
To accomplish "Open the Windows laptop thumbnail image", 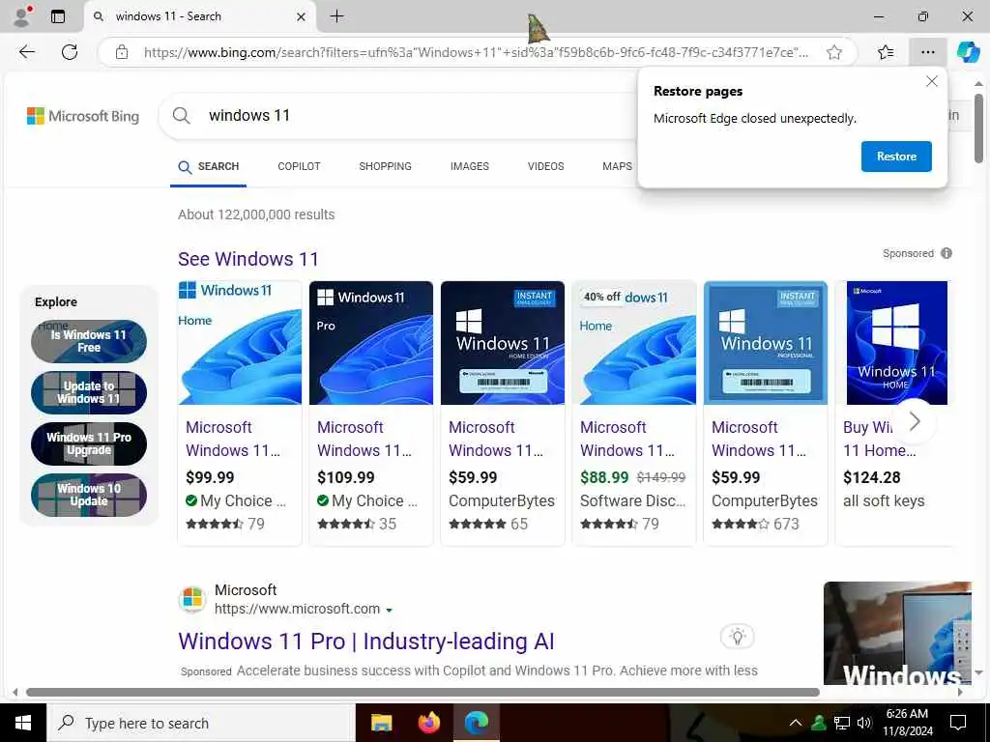I will [897, 633].
